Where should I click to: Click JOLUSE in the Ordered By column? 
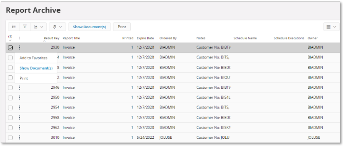click(x=166, y=138)
